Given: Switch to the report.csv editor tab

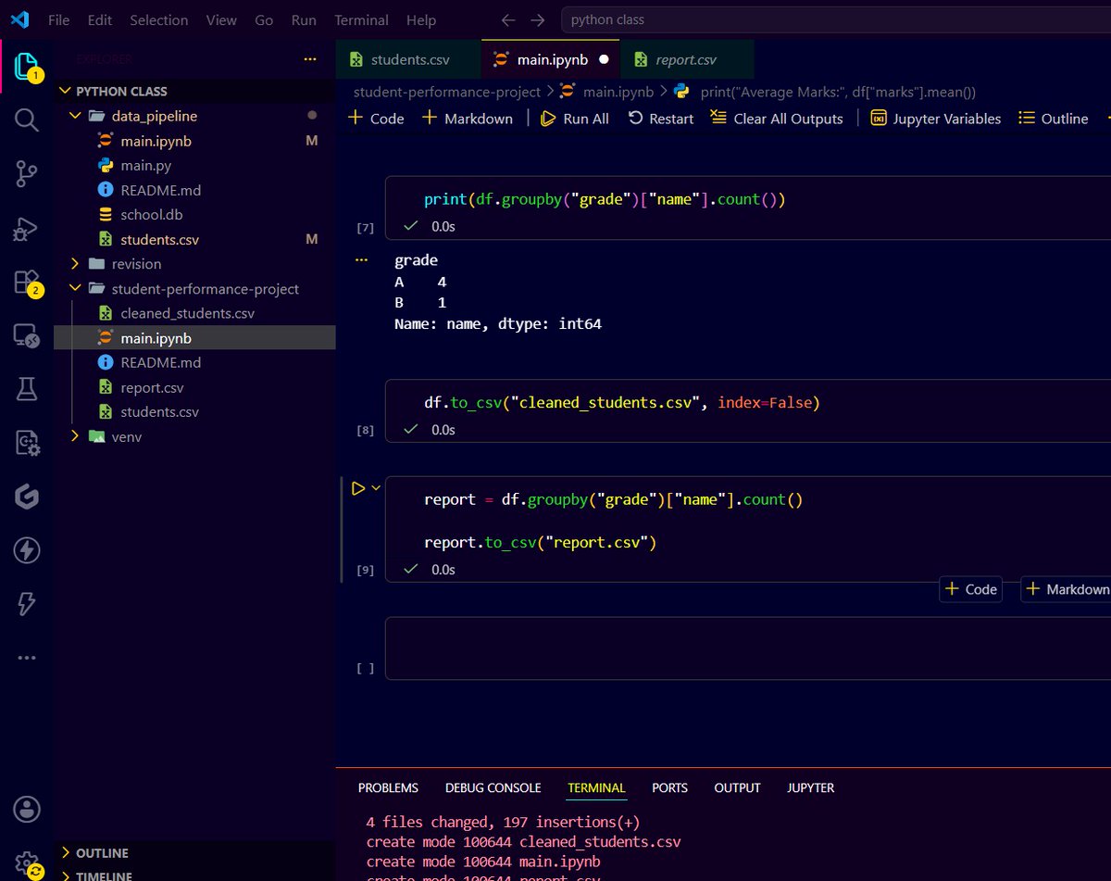Looking at the screenshot, I should tap(686, 59).
